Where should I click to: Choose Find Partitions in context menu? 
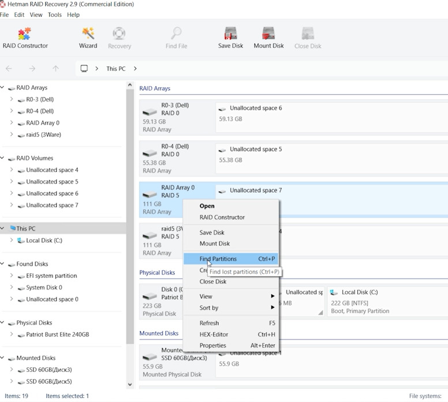(231, 259)
